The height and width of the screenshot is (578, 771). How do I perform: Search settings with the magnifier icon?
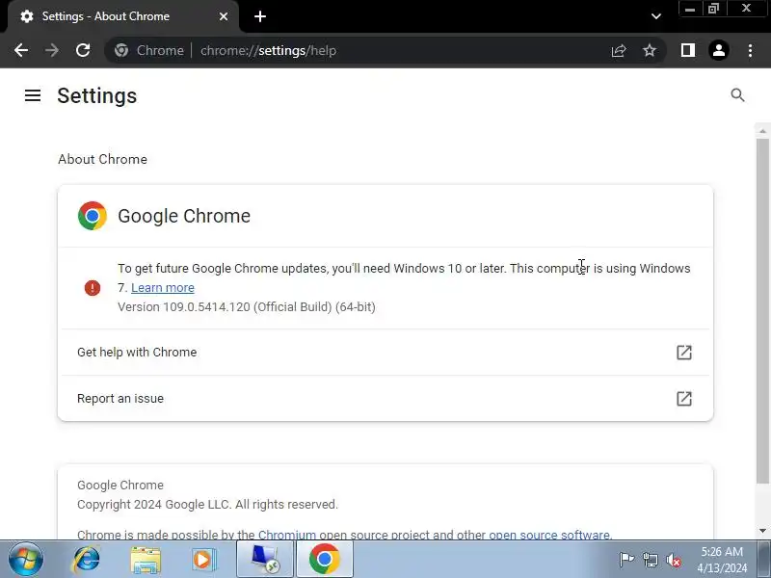click(x=737, y=94)
